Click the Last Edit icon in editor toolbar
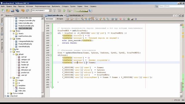The image size is (185, 104). (x=68, y=19)
